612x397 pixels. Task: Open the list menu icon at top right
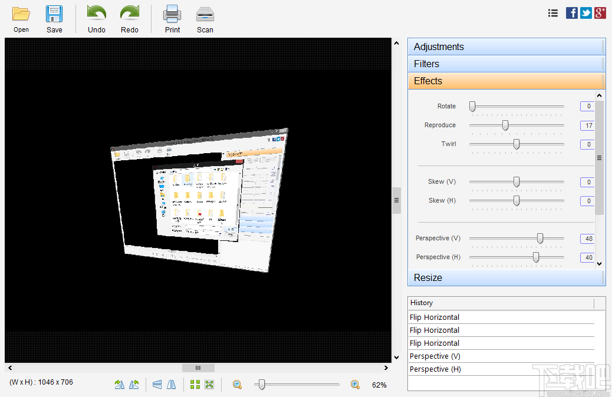point(552,14)
